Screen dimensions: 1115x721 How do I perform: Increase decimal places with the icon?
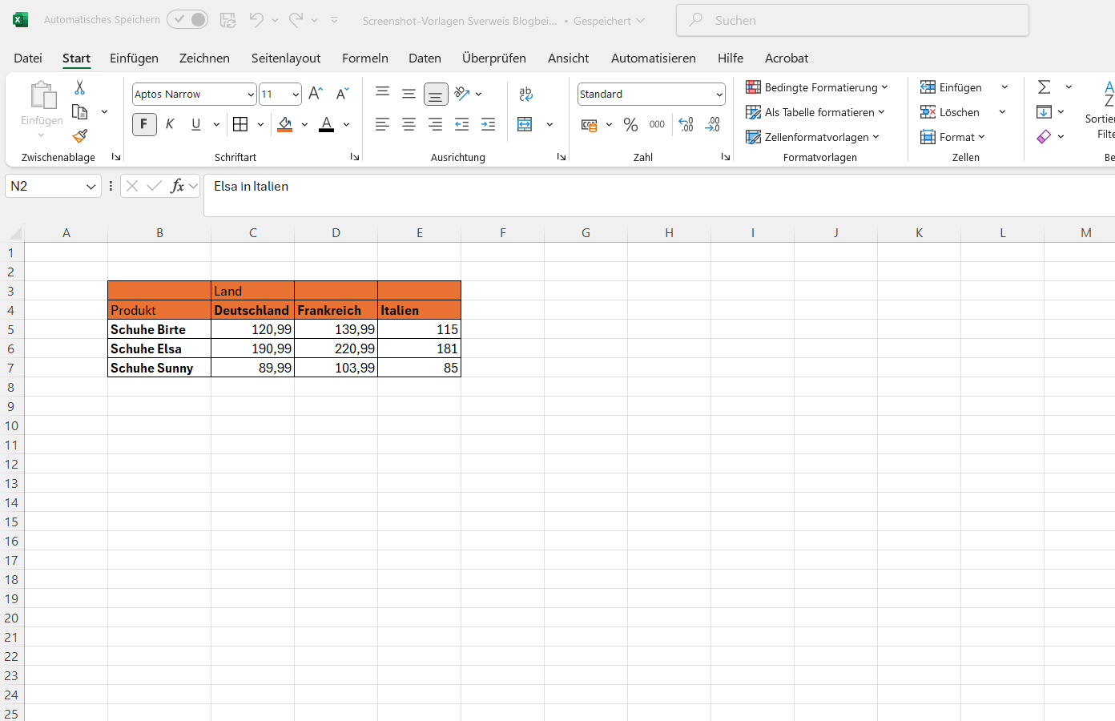(686, 124)
